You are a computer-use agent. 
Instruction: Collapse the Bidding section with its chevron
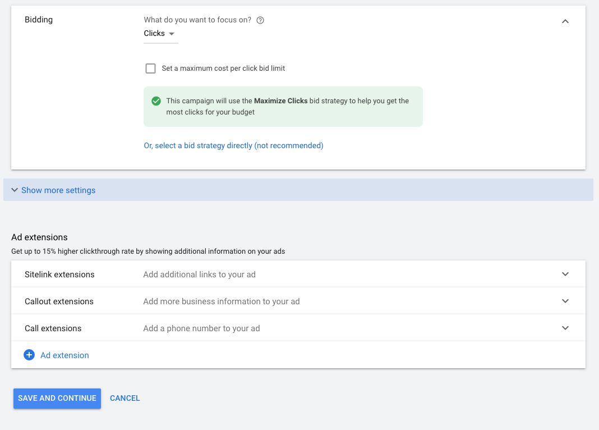[x=565, y=21]
